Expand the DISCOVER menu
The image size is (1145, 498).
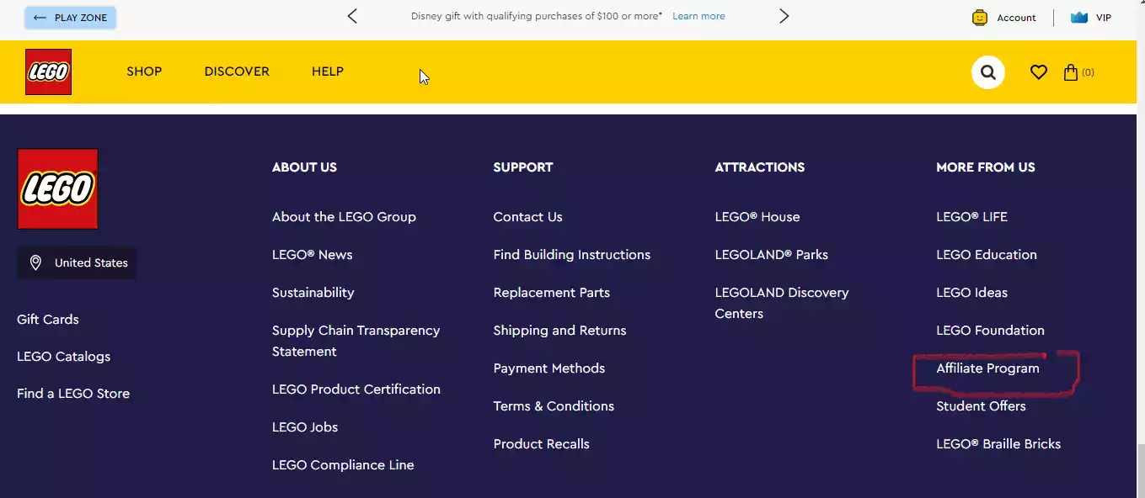(237, 72)
